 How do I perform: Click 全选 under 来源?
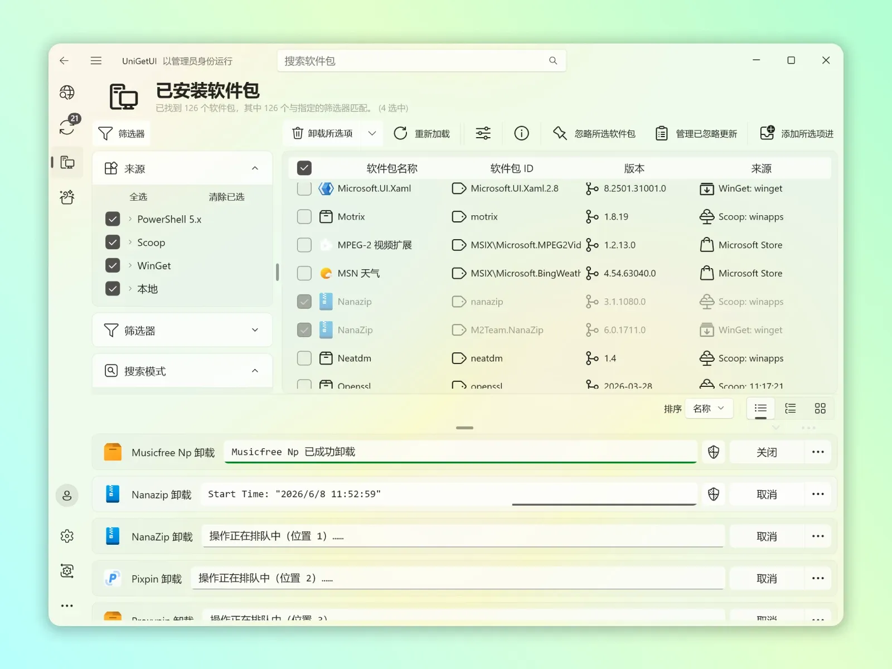tap(138, 197)
